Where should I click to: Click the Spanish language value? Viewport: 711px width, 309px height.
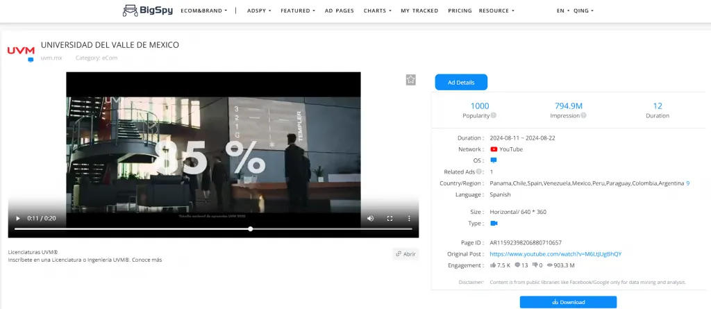pyautogui.click(x=500, y=194)
